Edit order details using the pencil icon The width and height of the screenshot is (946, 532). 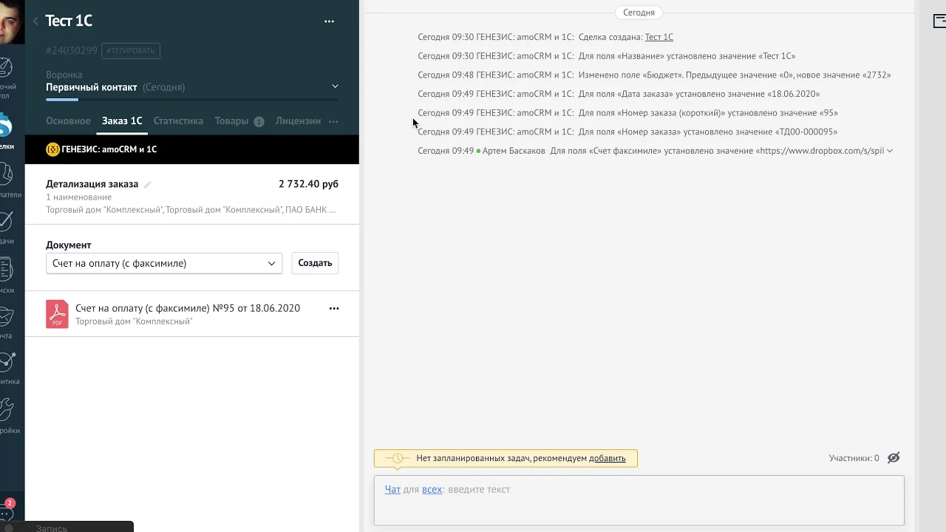(147, 184)
